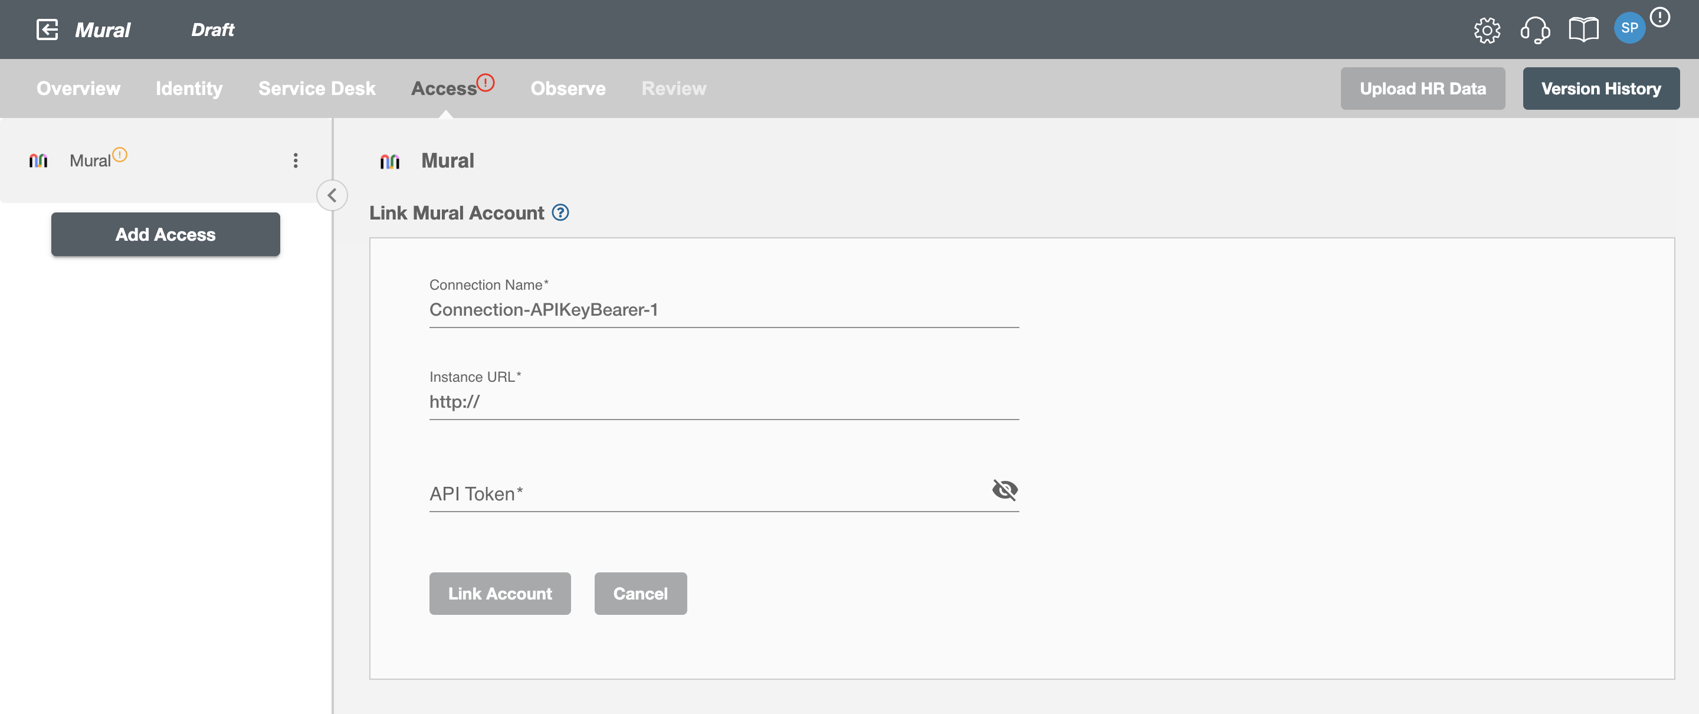1699x714 pixels.
Task: Click the Connection Name input field
Action: point(724,309)
